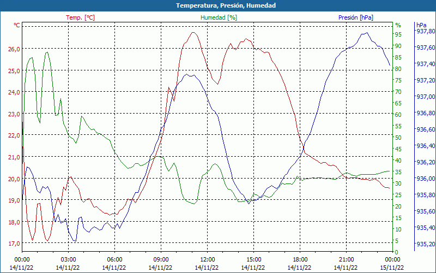This screenshot has height=273, width=436.
Task: Click humidity axis value '45'
Action: point(398,149)
